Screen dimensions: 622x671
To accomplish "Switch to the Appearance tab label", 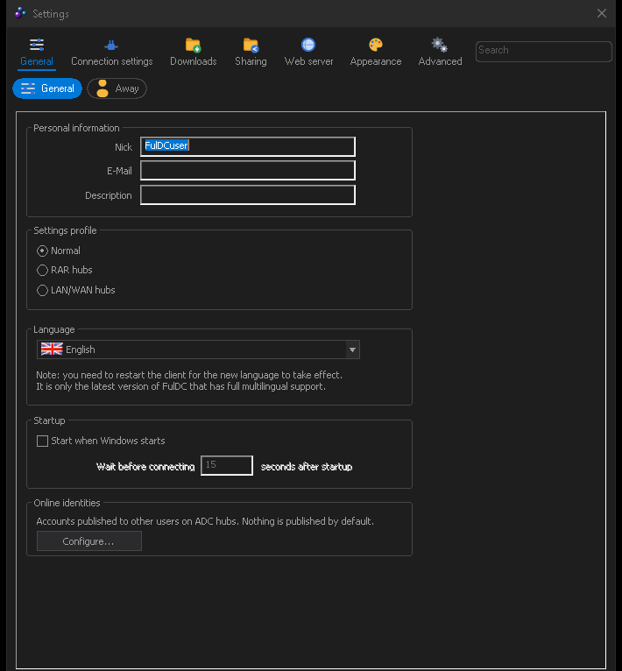I will 376,61.
